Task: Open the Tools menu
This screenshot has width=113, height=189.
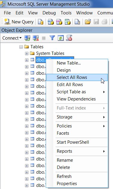Action: click(66, 13)
